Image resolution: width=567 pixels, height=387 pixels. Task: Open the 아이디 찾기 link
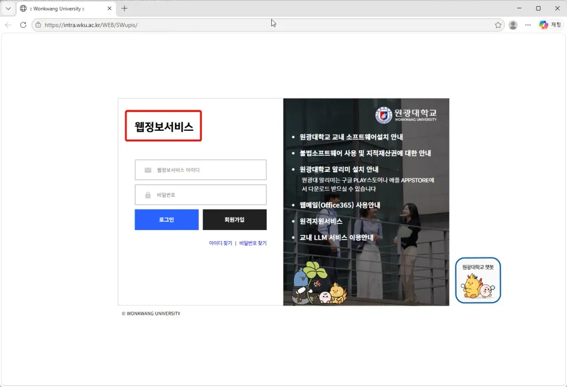point(220,243)
